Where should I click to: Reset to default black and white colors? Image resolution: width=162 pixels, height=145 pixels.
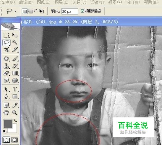[x=5, y=131]
